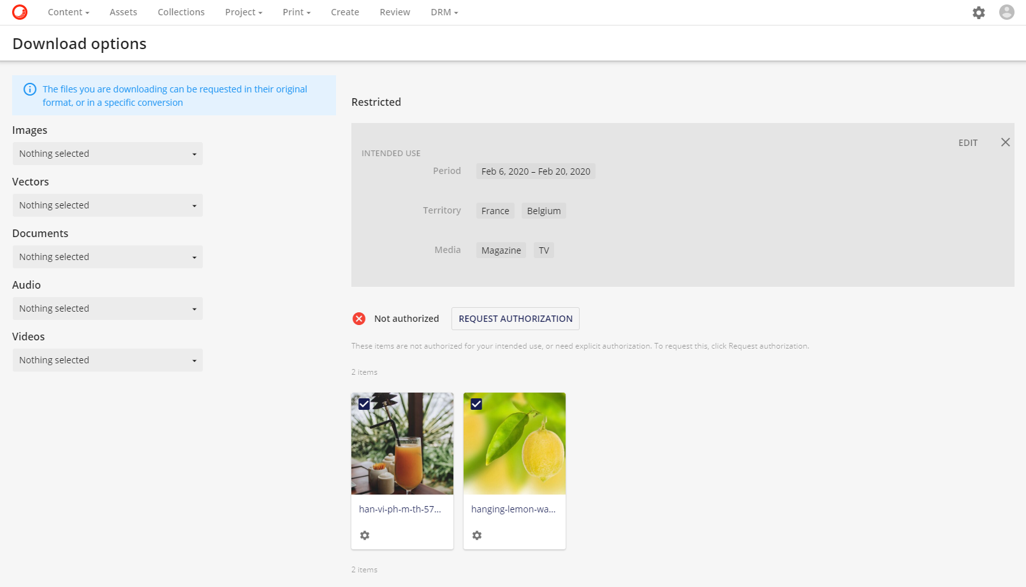Open the settings gear in the top bar
The height and width of the screenshot is (587, 1026).
(979, 13)
